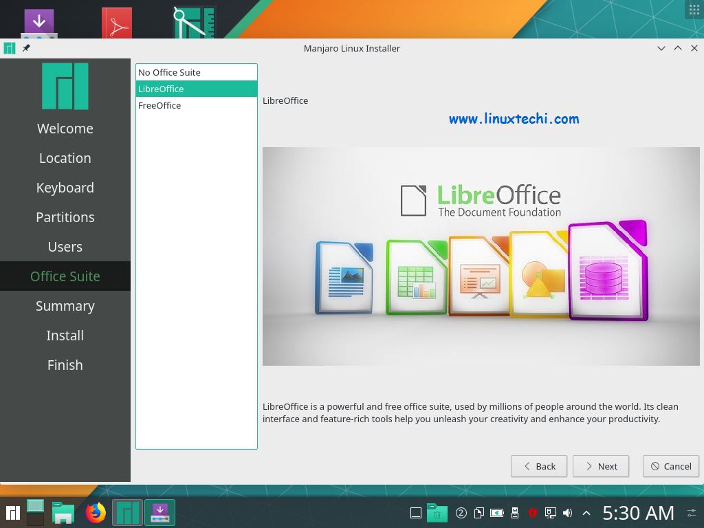Image resolution: width=704 pixels, height=528 pixels.
Task: Go to the Summary installer step
Action: coord(65,305)
